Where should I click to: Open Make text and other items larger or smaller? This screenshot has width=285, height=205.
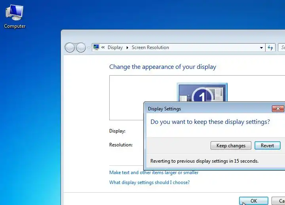click(x=154, y=173)
